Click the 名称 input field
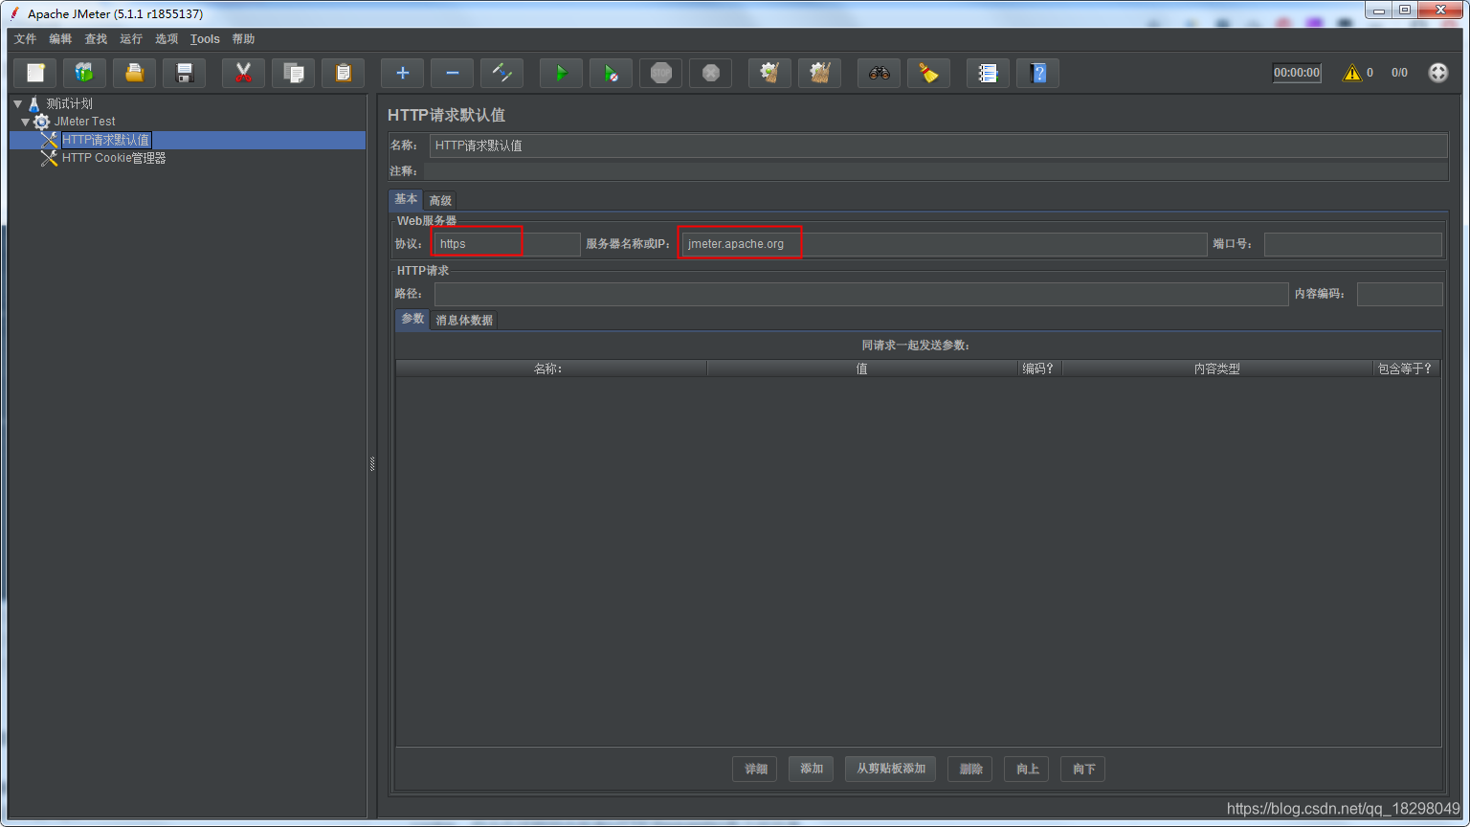The height and width of the screenshot is (827, 1470). pos(938,145)
